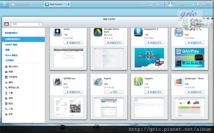Close the App Center taskbar tab

(x=68, y=4)
